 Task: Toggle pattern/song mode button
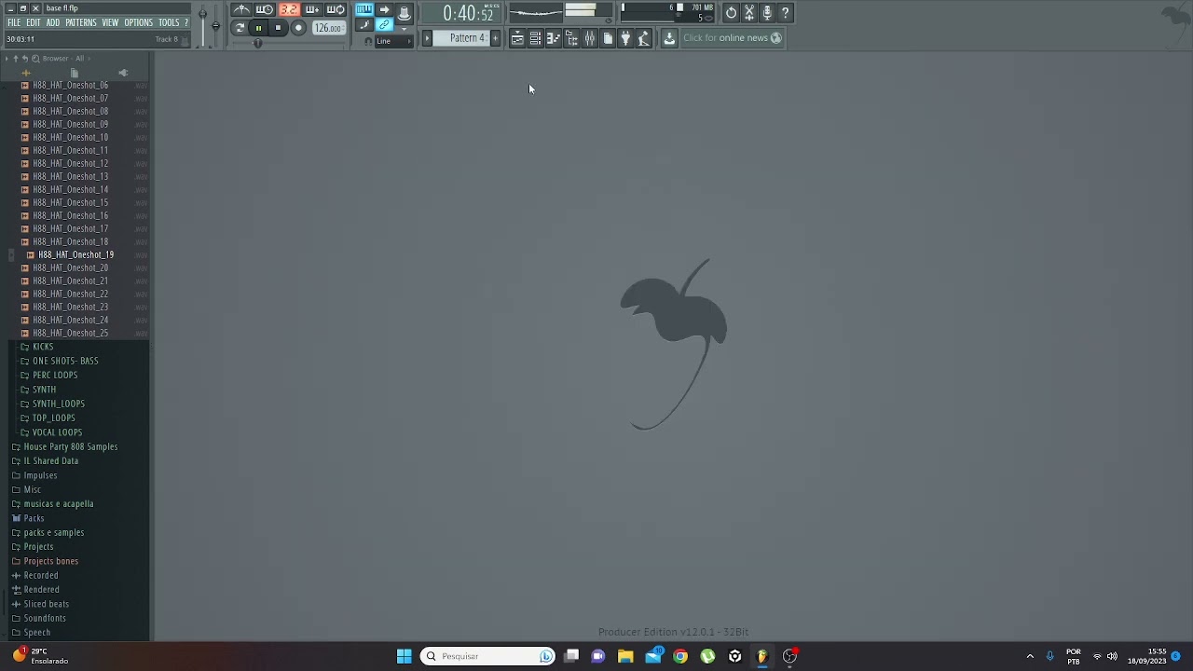point(240,28)
